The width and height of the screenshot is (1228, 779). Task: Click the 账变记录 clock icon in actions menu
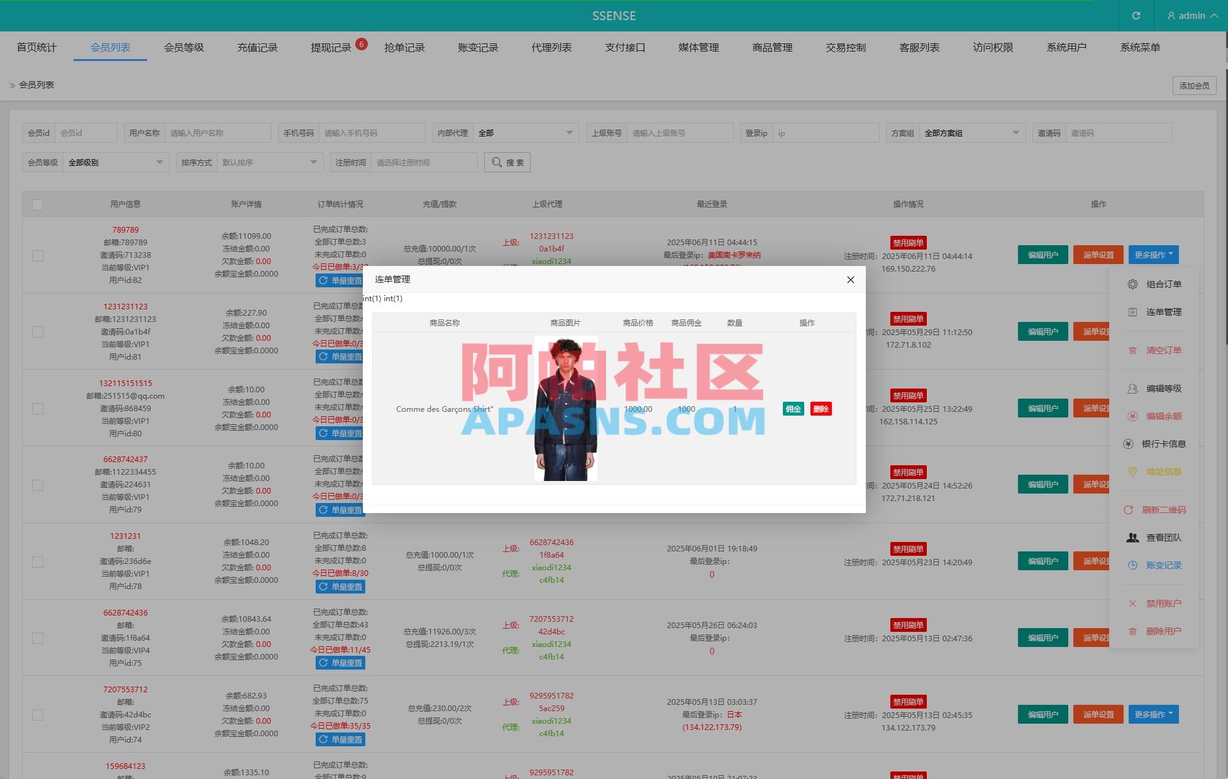1132,565
